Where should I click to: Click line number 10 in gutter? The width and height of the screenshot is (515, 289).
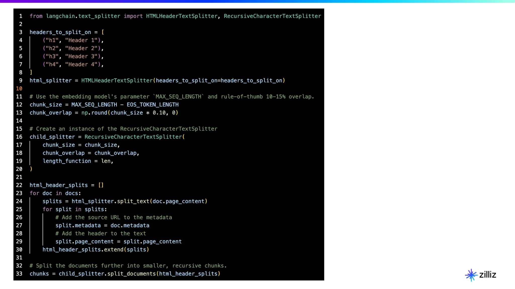19,89
